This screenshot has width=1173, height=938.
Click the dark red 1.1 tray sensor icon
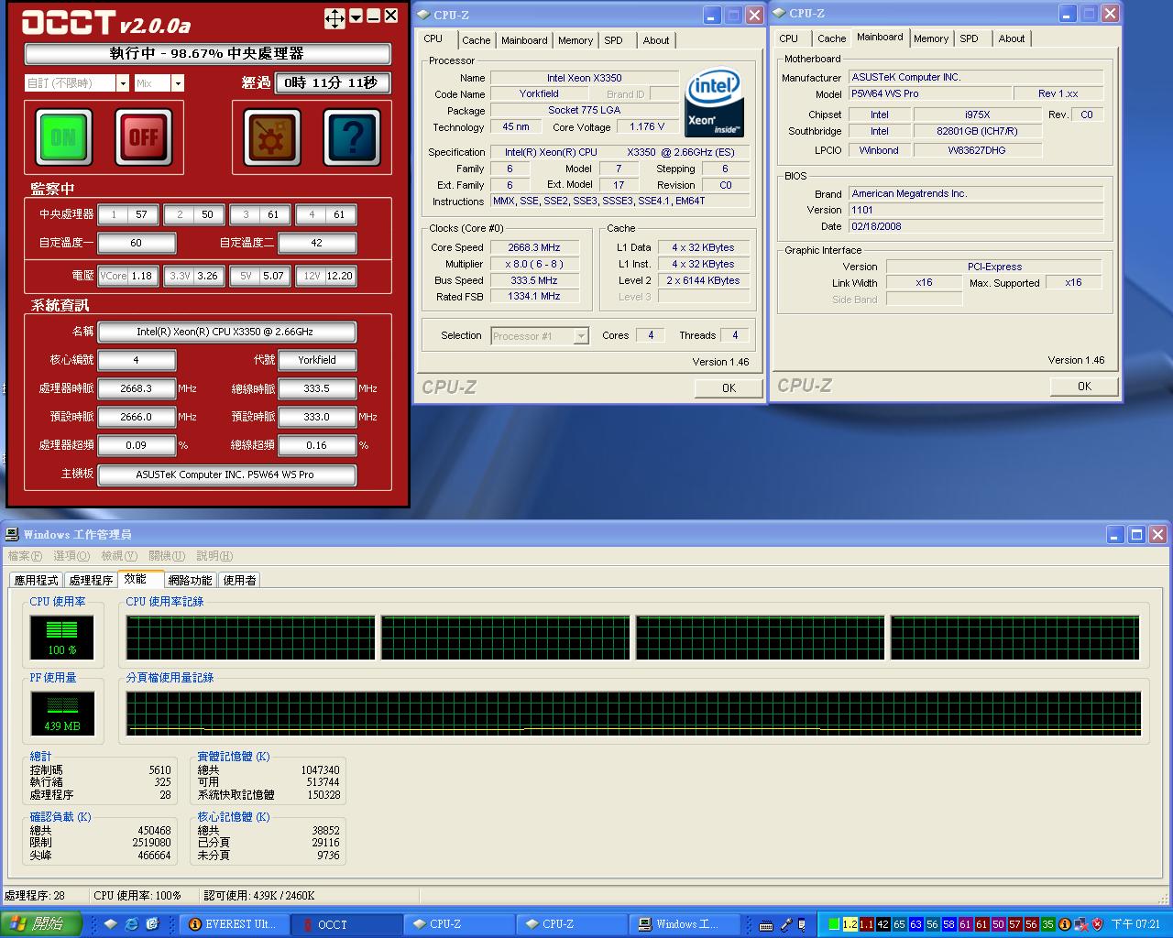tap(866, 924)
